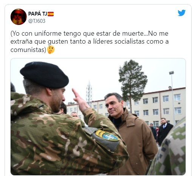Click the NATO shoulder patch in the photo
The width and height of the screenshot is (192, 176).
107,136
